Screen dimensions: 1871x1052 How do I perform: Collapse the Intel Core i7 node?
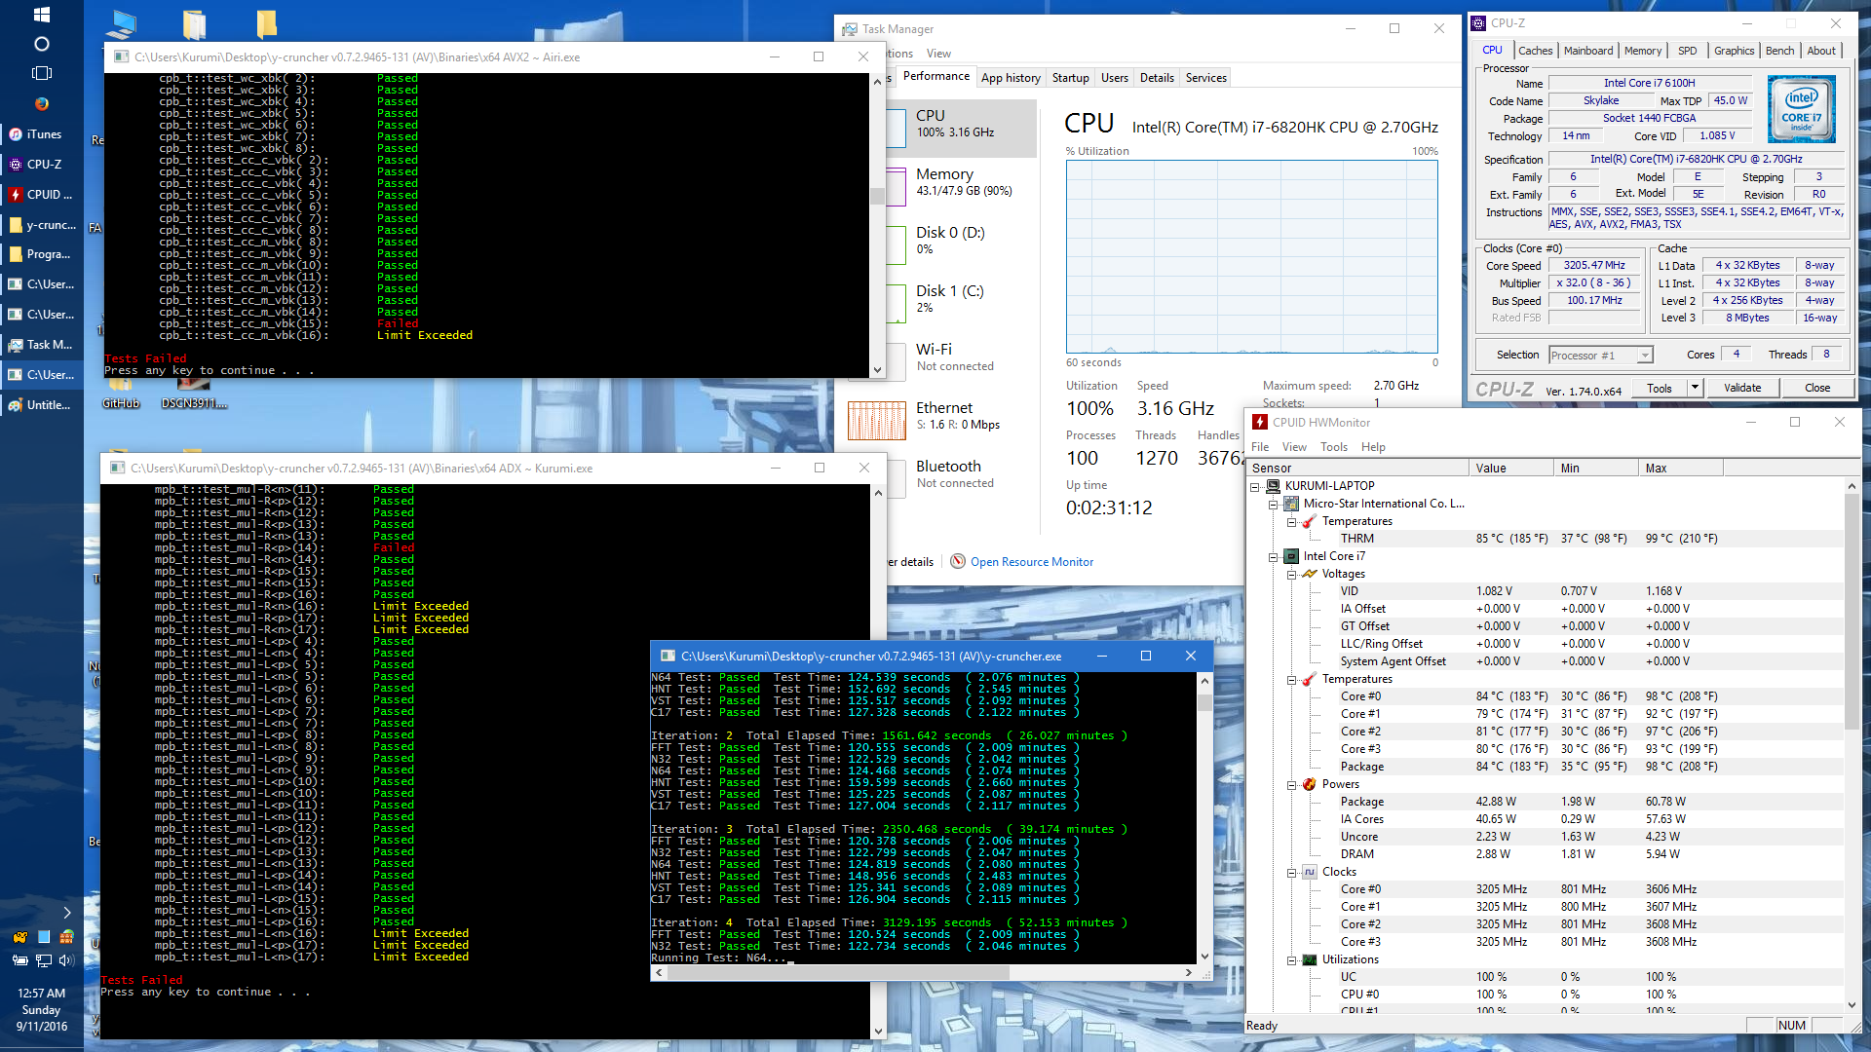pos(1273,557)
